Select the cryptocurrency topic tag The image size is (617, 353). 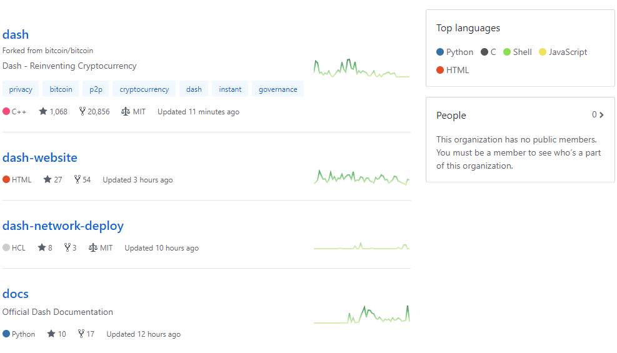point(144,89)
